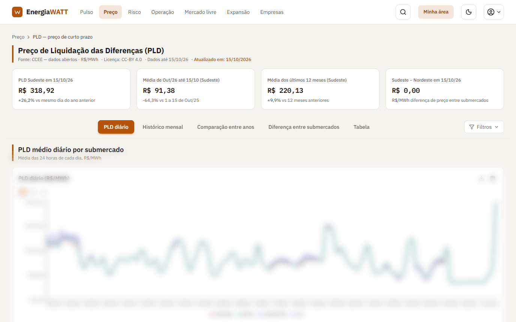Select the Tabela tab
The image size is (516, 322).
361,127
